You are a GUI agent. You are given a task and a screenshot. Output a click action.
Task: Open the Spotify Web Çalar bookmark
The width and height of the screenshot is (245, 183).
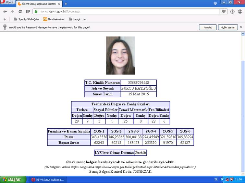(x=26, y=19)
